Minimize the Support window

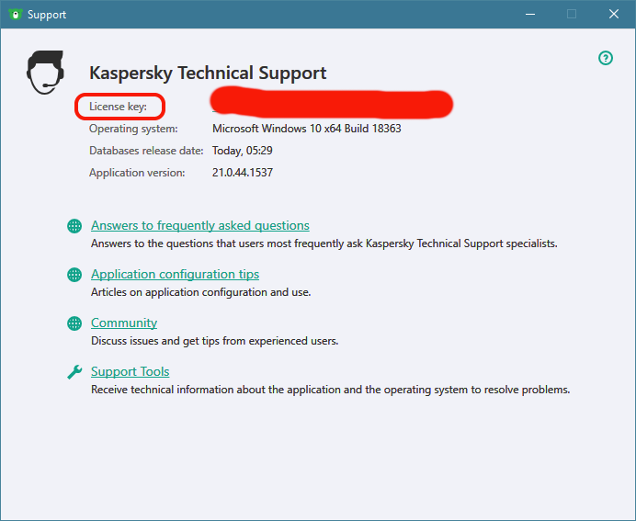(529, 14)
